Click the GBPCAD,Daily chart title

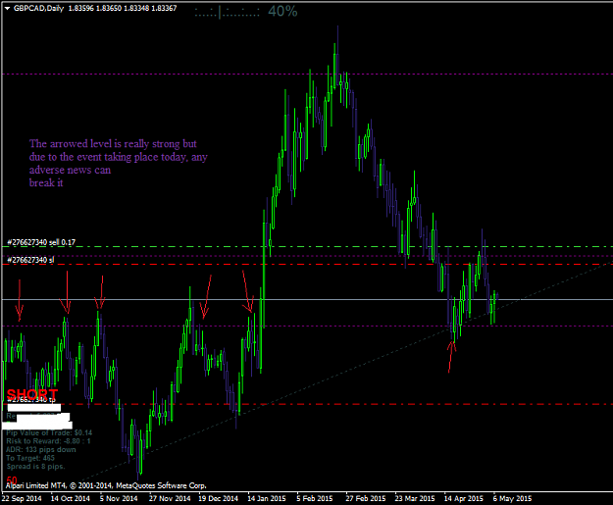click(38, 8)
